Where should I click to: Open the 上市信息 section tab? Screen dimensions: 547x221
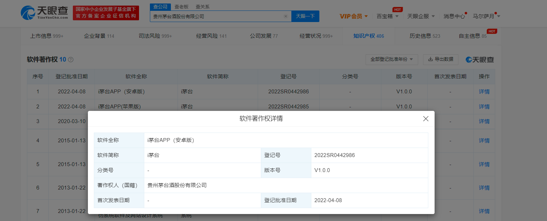coord(47,36)
